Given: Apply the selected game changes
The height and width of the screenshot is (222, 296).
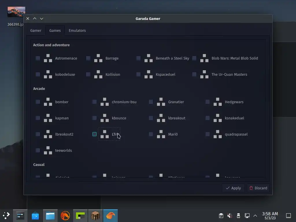Looking at the screenshot, I should click(x=233, y=188).
